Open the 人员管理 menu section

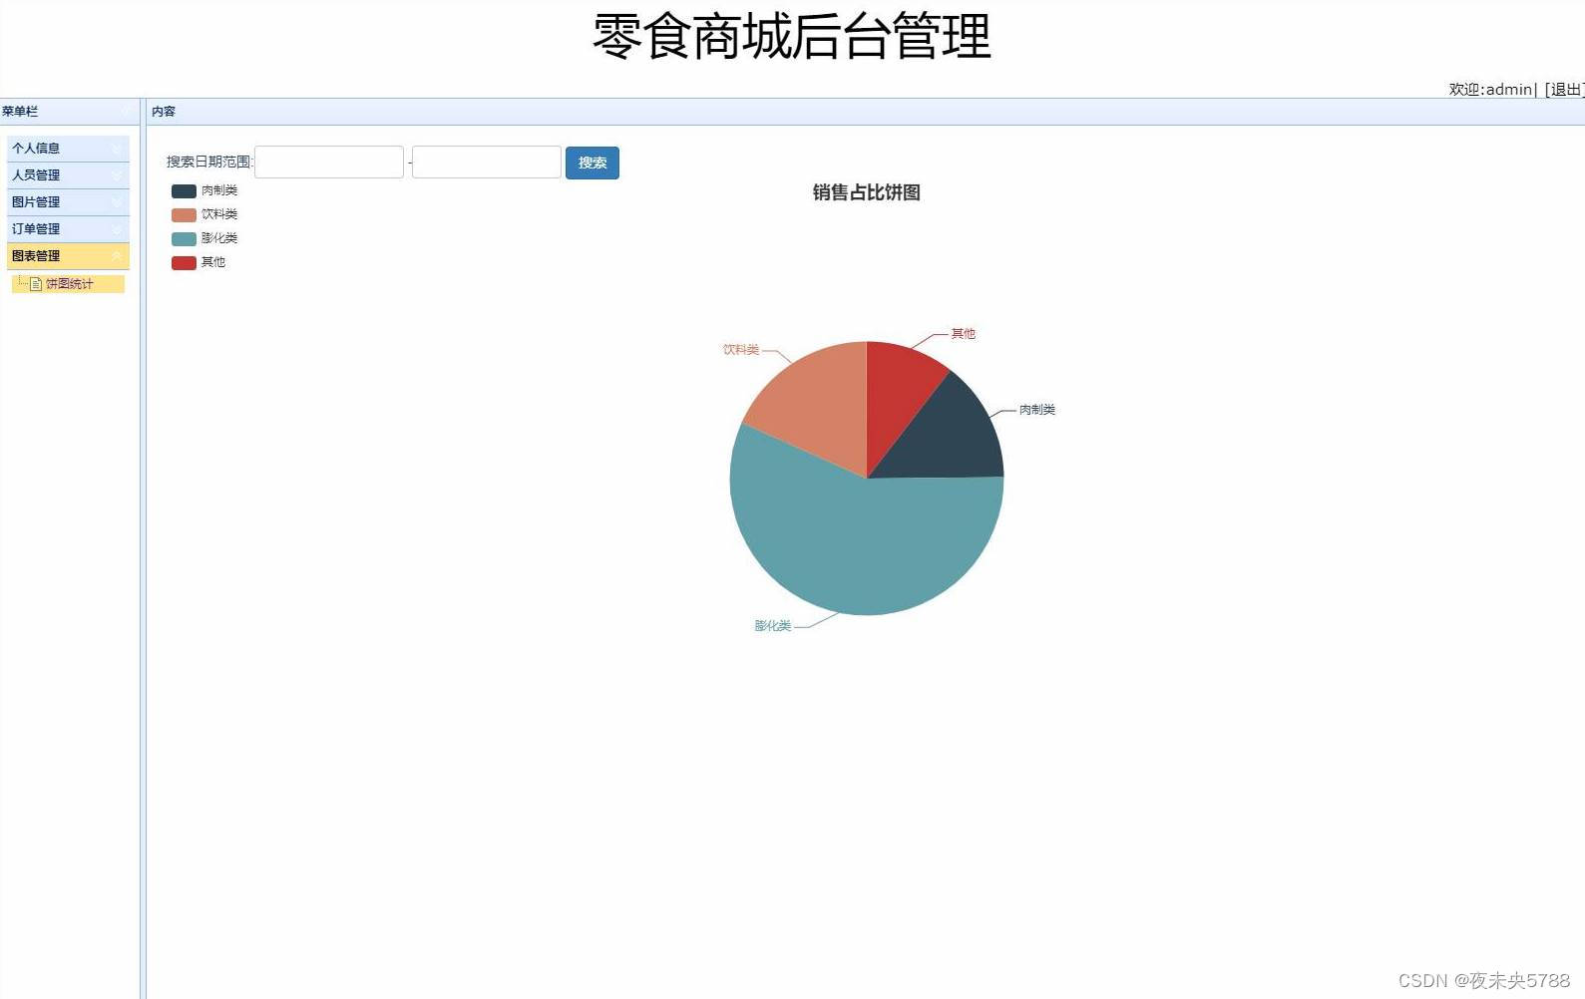(68, 175)
